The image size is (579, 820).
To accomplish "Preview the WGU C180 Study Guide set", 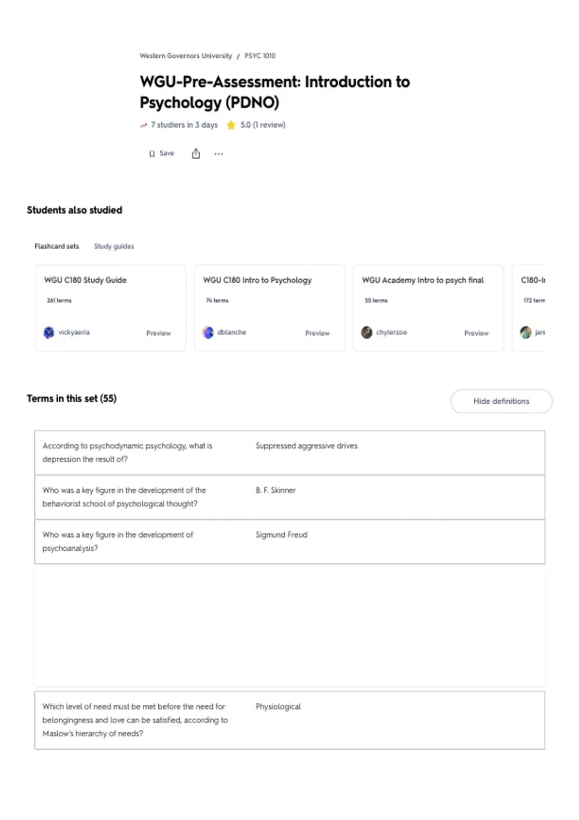I will click(158, 333).
